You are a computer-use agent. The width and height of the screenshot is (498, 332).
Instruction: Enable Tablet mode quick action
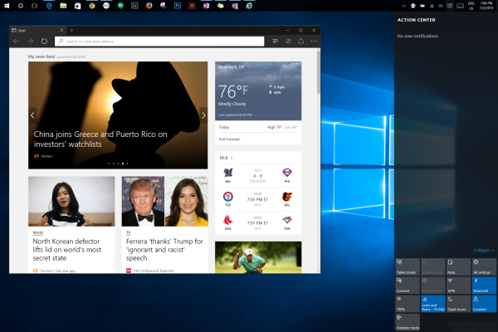pos(408,266)
